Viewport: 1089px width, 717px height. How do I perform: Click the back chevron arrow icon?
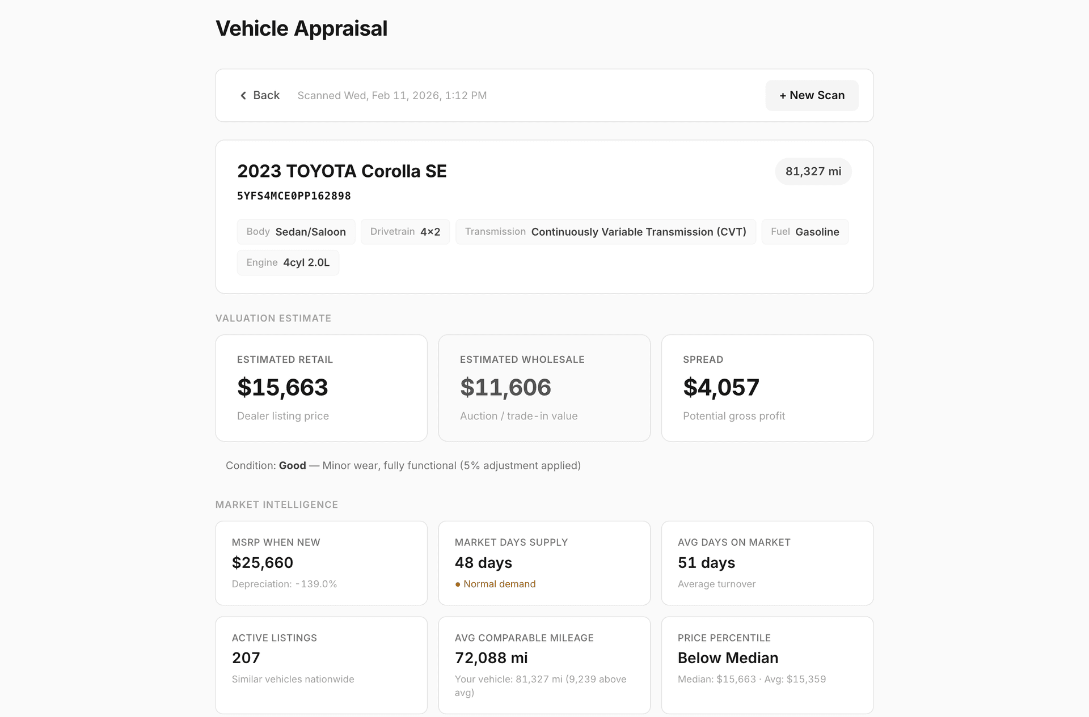click(x=243, y=95)
